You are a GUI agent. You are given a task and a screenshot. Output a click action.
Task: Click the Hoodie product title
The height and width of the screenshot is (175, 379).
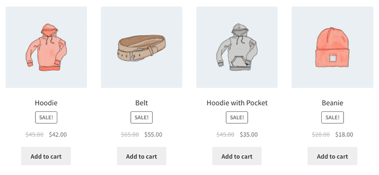click(x=46, y=103)
